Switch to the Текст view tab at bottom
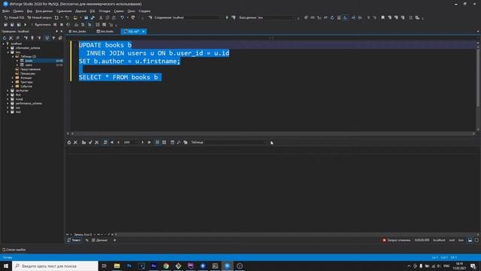The width and height of the screenshot is (481, 271). [74, 240]
